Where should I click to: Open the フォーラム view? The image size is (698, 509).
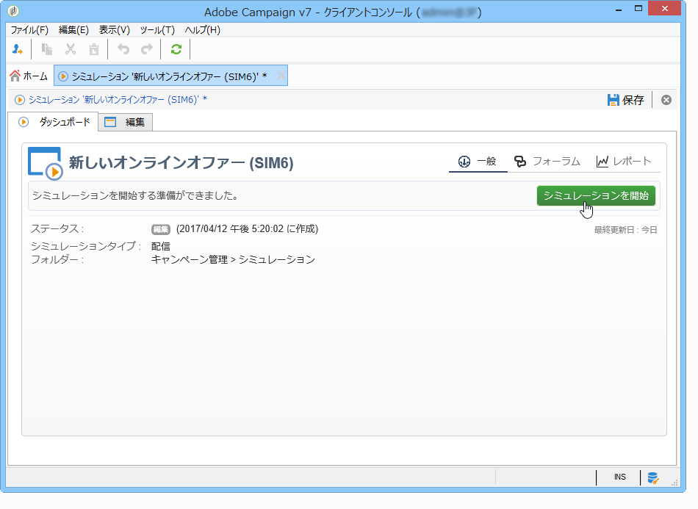coord(547,161)
